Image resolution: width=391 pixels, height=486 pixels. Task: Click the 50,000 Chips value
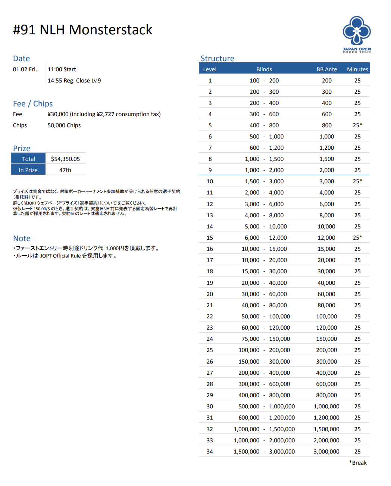(x=64, y=125)
